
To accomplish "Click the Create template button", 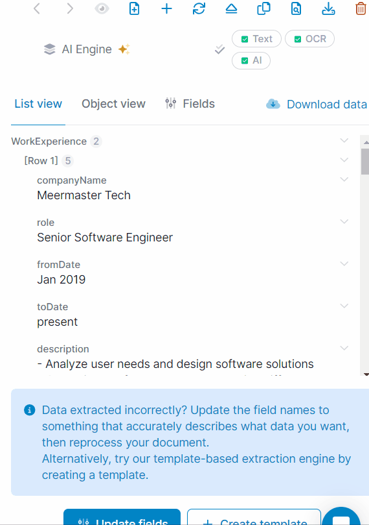I will tap(254, 519).
